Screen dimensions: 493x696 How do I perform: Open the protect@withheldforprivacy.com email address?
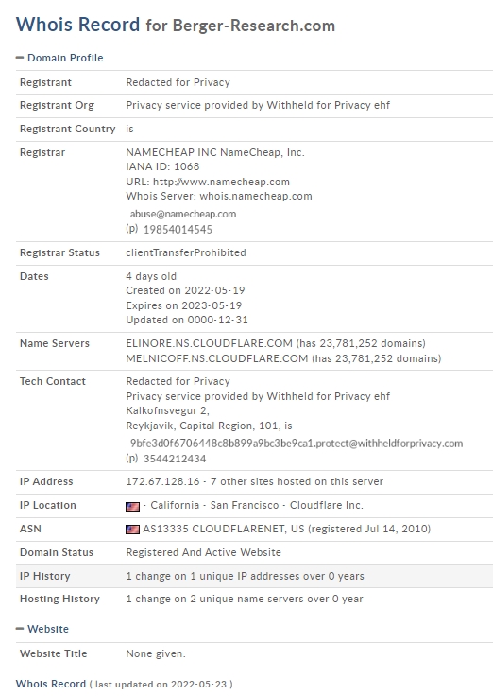[297, 444]
